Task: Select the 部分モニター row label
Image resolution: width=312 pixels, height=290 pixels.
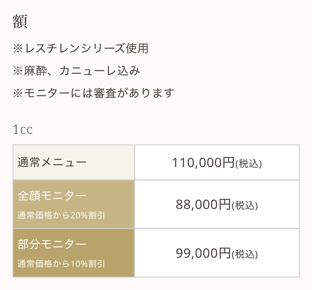Action: point(52,244)
